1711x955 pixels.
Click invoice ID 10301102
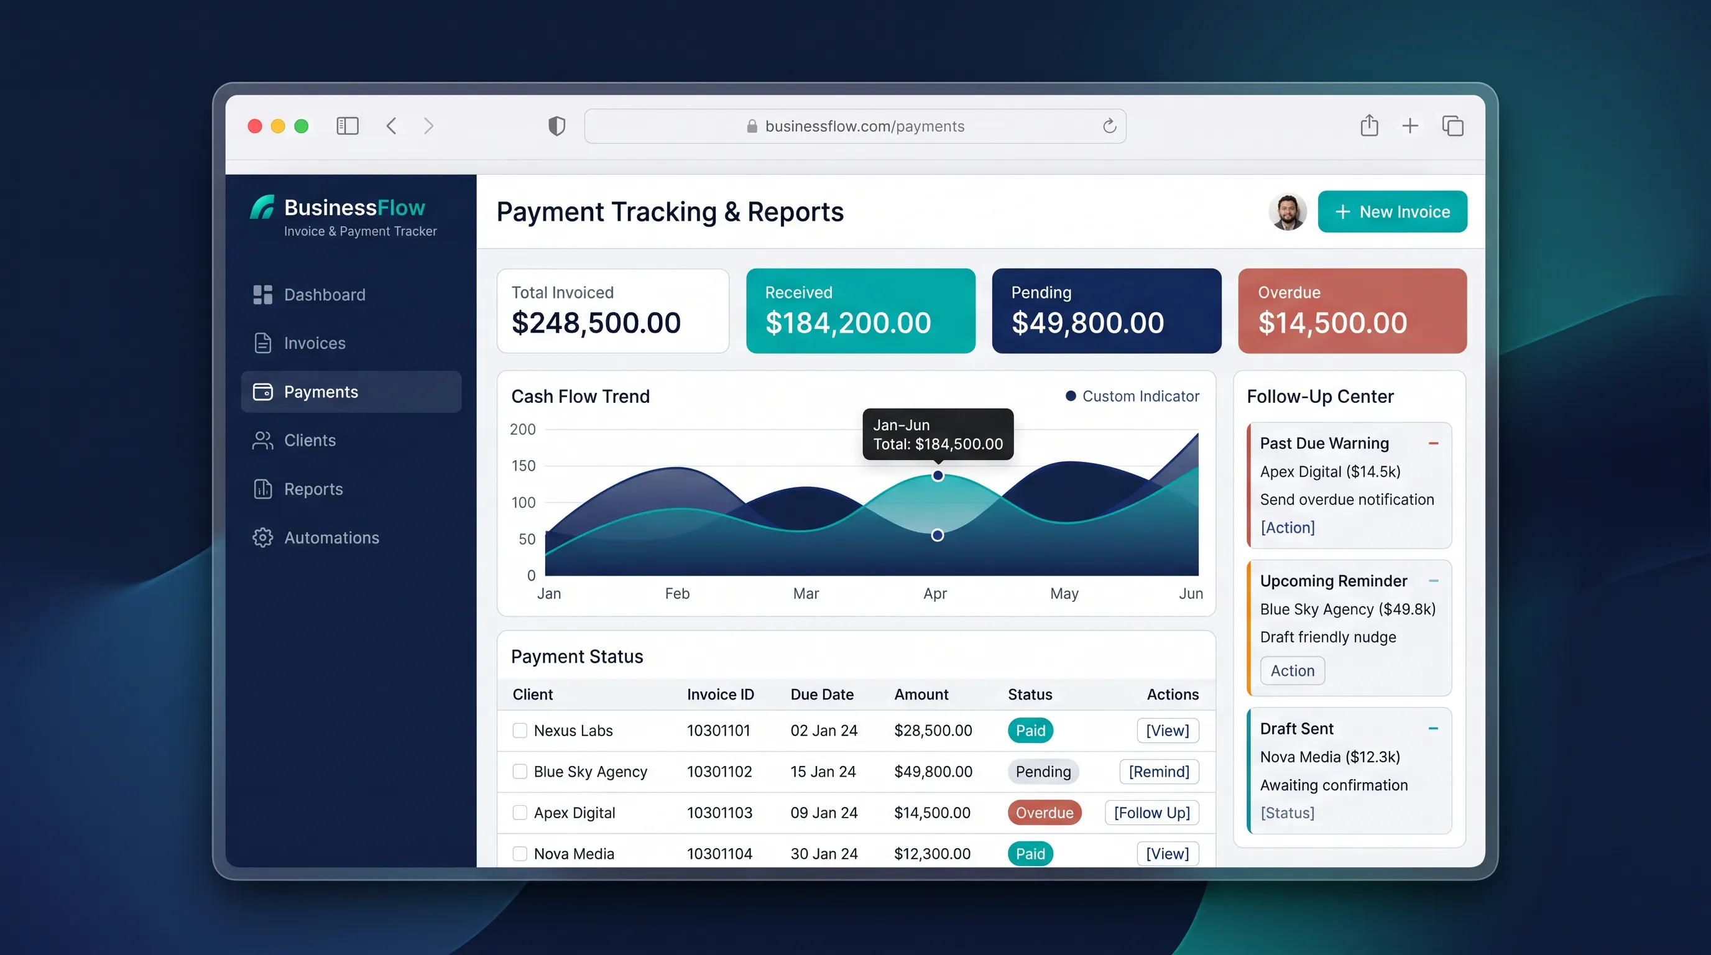click(719, 772)
